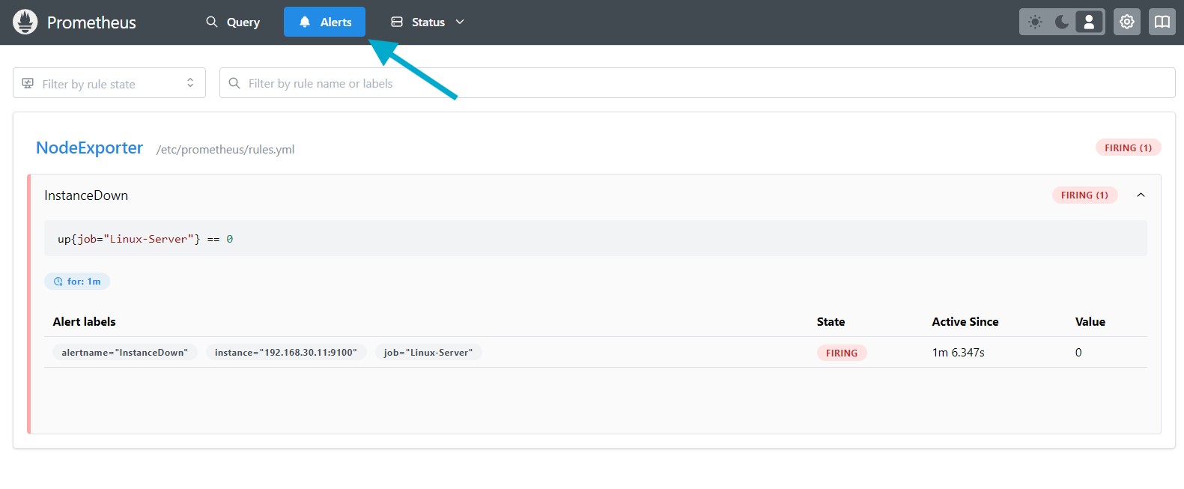Click the magnifier icon in search field
Viewport: 1184px width, 489px height.
tap(234, 83)
